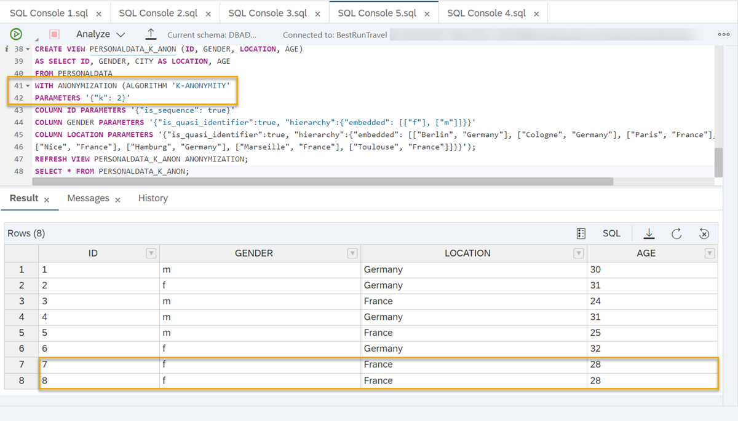Select row number 7 in result table
Viewport: 738px width, 421px height.
click(22, 365)
